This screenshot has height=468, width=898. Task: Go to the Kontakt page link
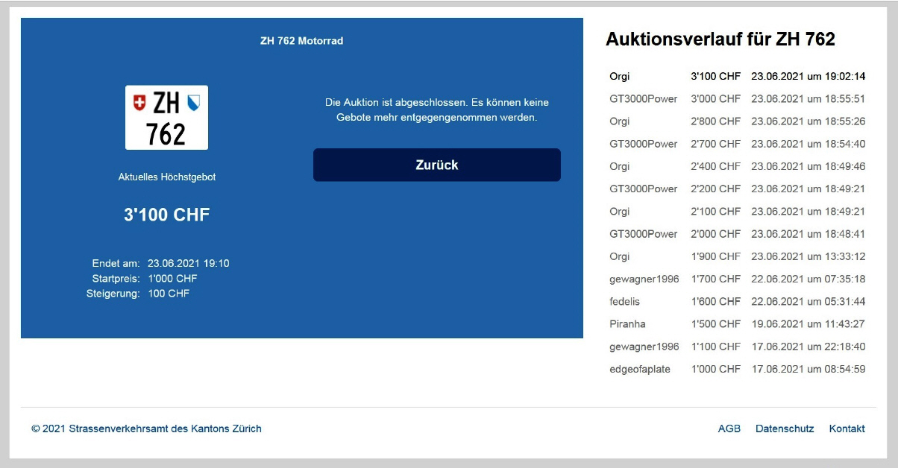(x=847, y=429)
